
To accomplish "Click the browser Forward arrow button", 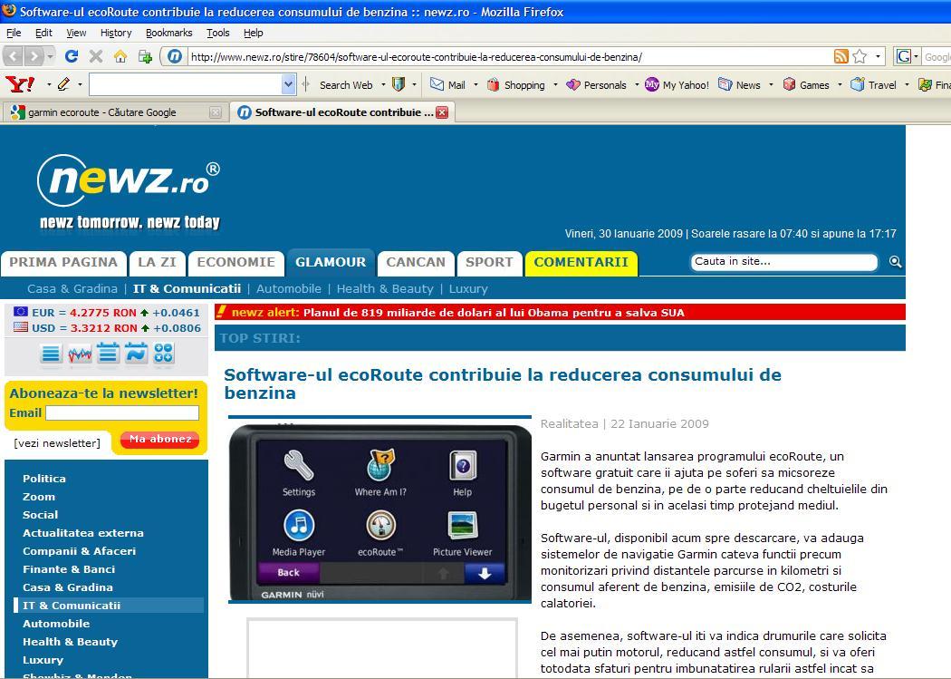I will tap(34, 56).
